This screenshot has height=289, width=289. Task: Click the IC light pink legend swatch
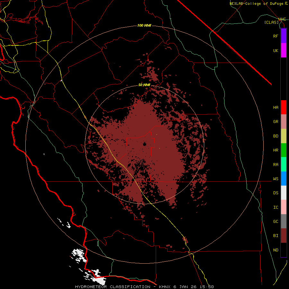pyautogui.click(x=284, y=207)
